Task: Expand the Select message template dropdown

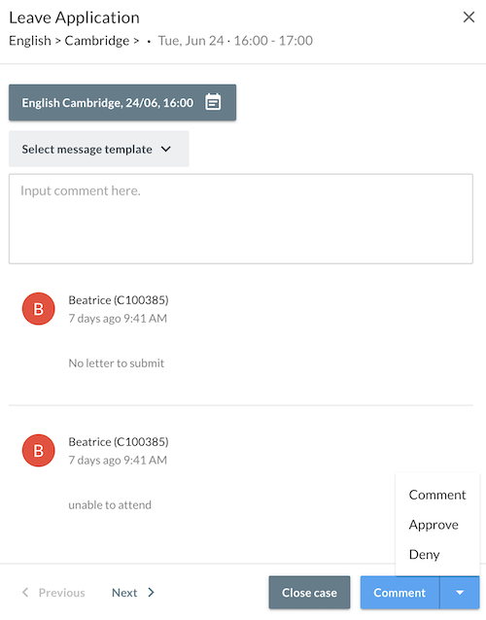Action: [98, 149]
